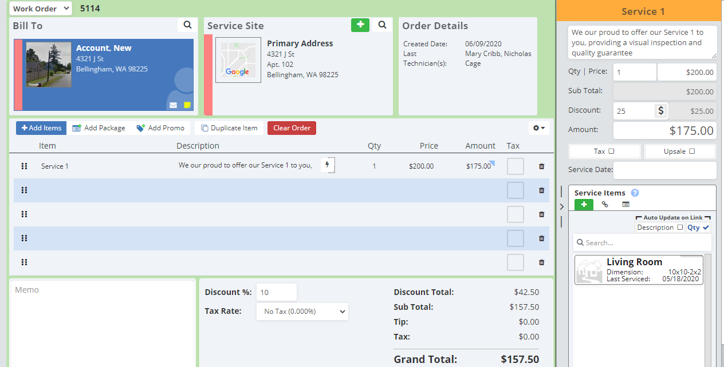Open the gear settings dropdown
Image resolution: width=724 pixels, height=367 pixels.
click(x=538, y=128)
